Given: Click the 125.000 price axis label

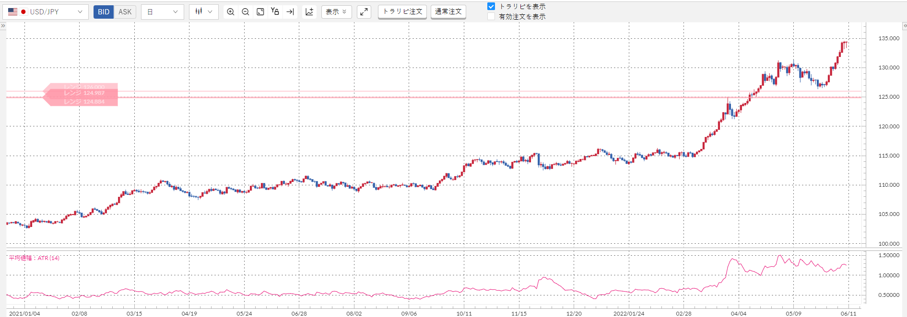Looking at the screenshot, I should coord(889,97).
